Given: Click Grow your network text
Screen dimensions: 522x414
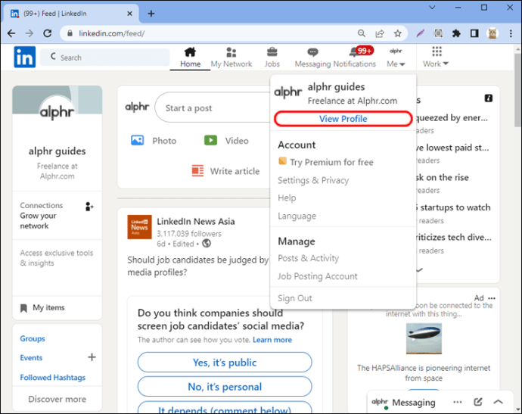Looking at the screenshot, I should coord(38,220).
